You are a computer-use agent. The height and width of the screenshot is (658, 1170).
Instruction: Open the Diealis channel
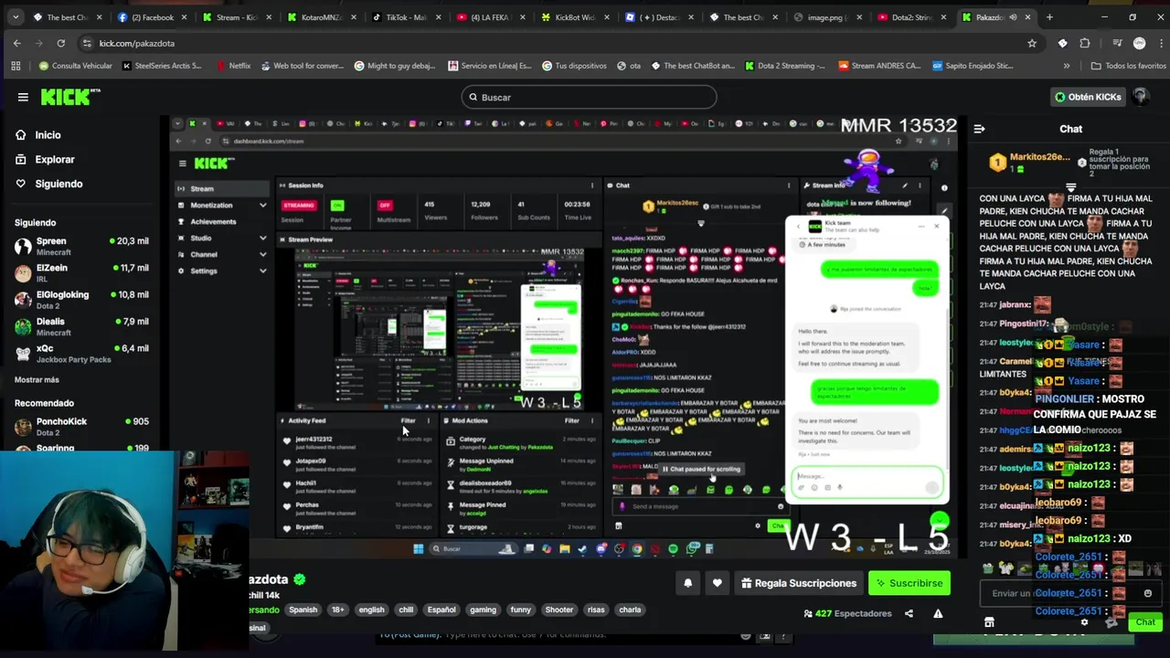(81, 326)
